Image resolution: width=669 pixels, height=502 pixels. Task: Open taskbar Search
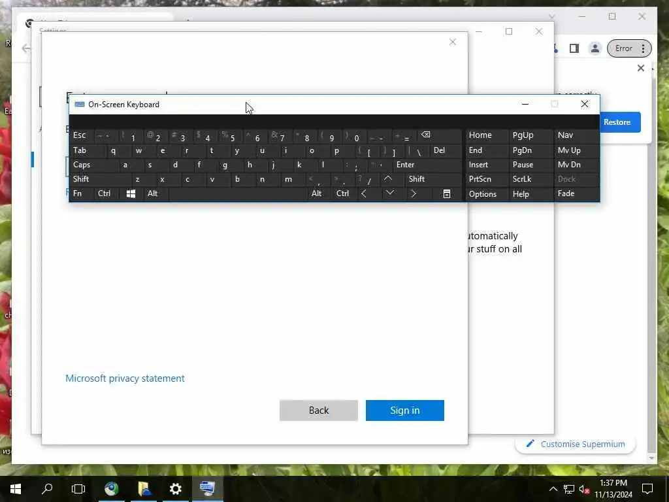pos(47,489)
